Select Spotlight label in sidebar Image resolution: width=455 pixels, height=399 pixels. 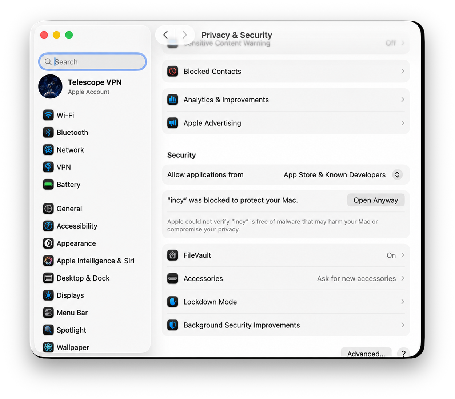pos(71,330)
